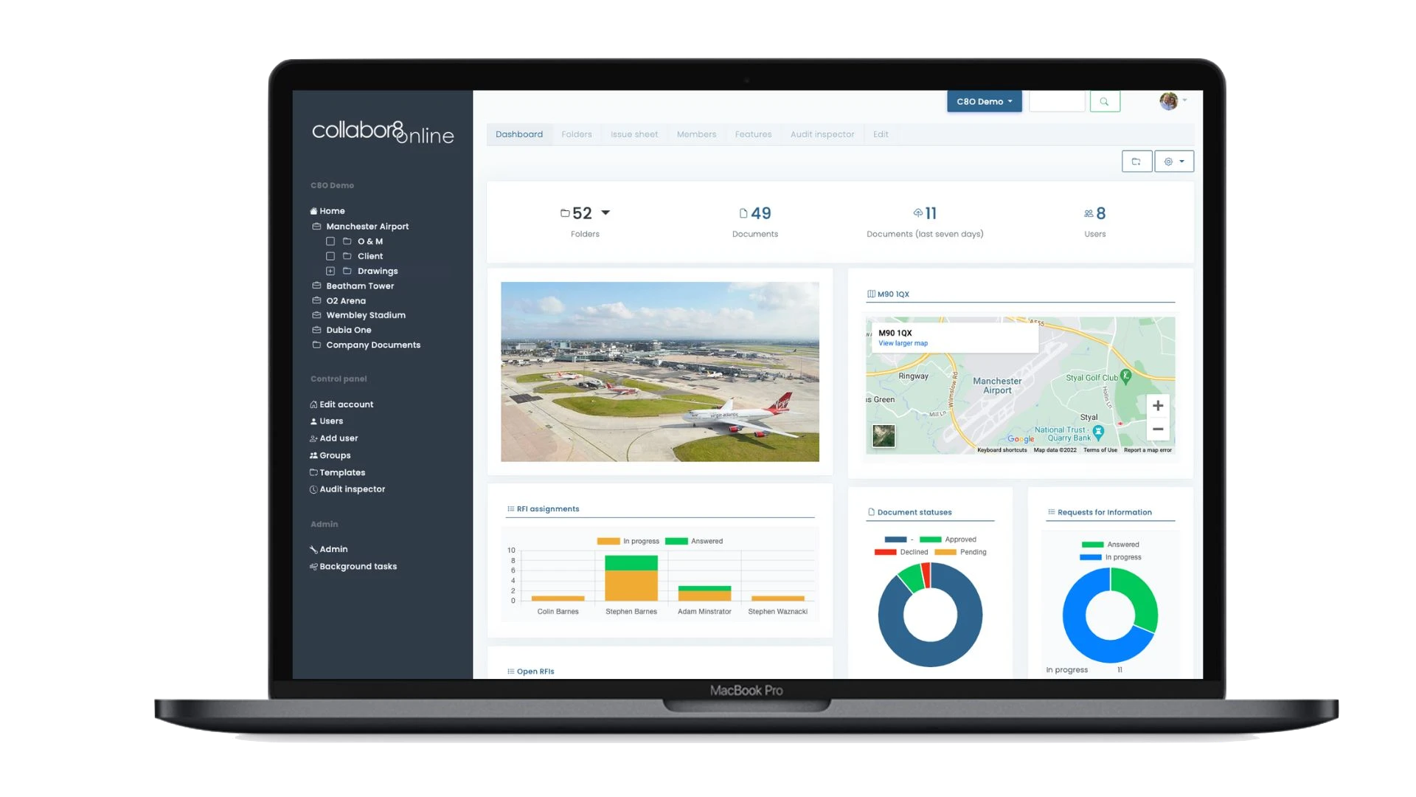Click the Audit Inspector menu item

(x=352, y=489)
